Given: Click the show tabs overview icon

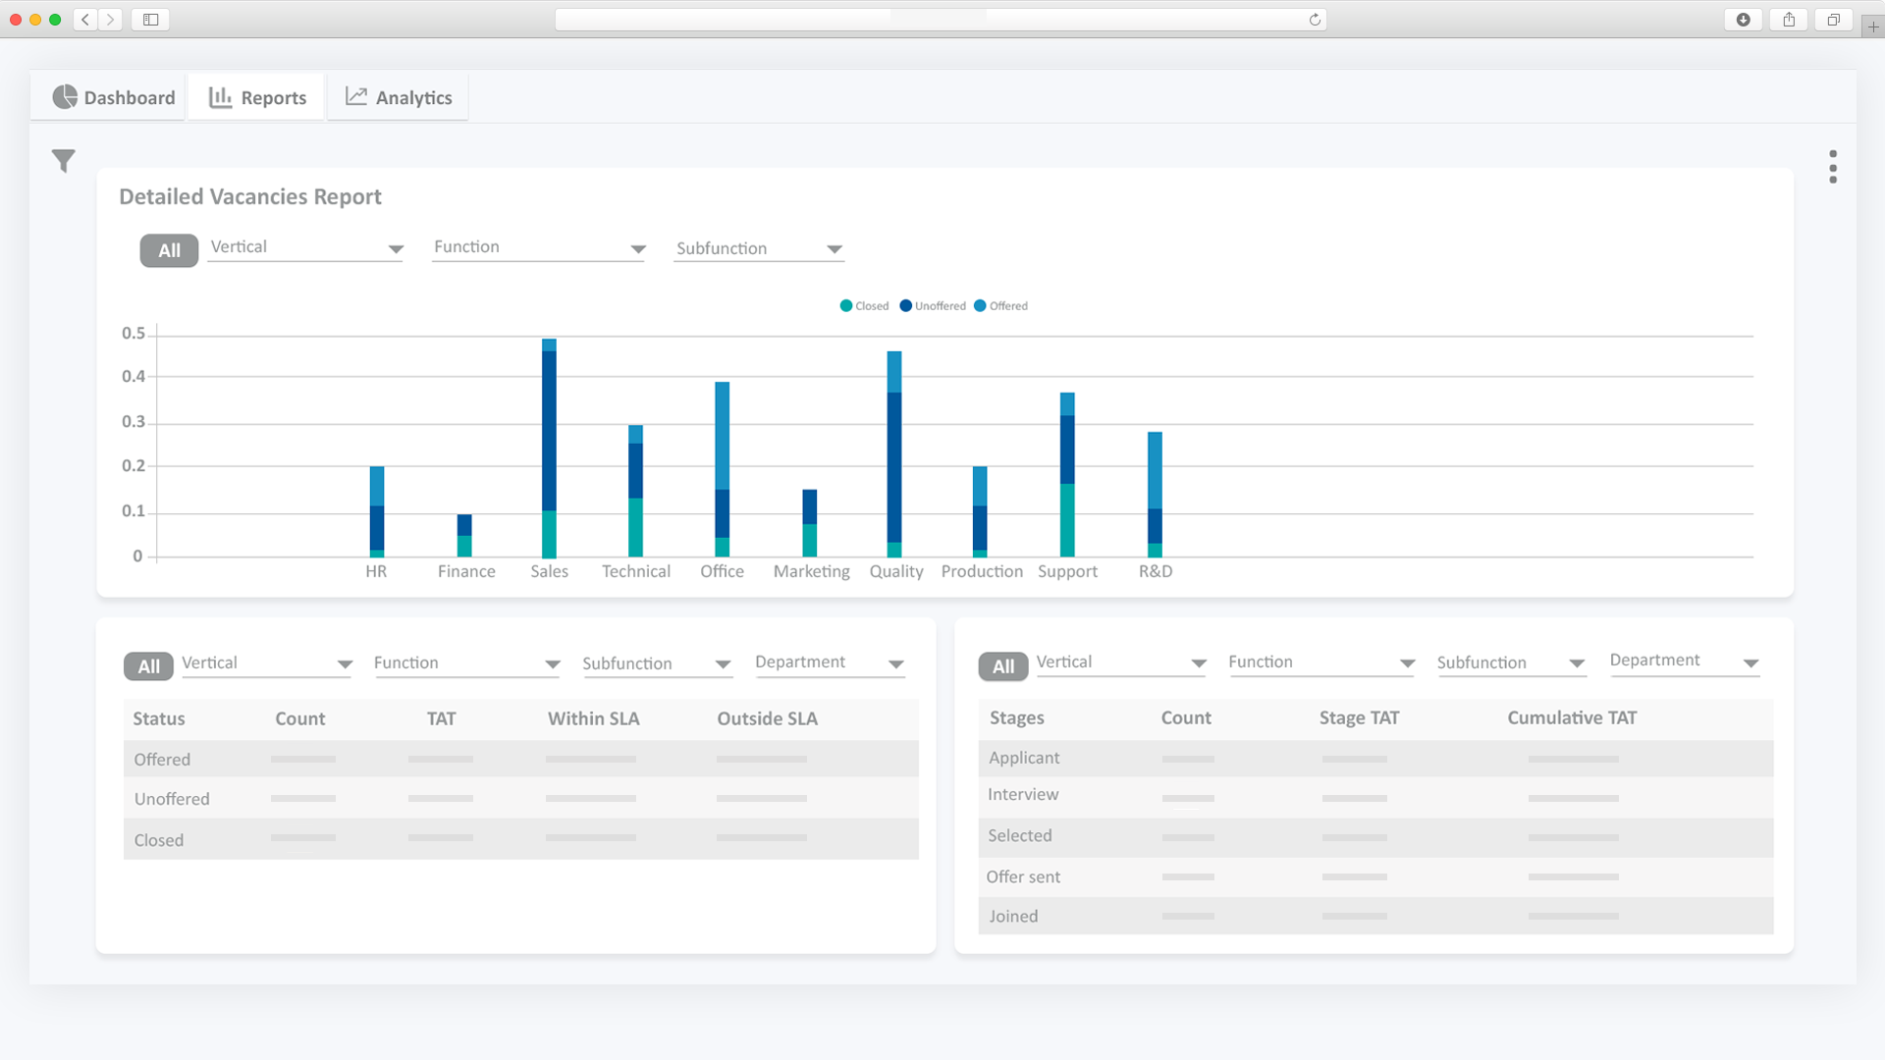Looking at the screenshot, I should (1833, 20).
